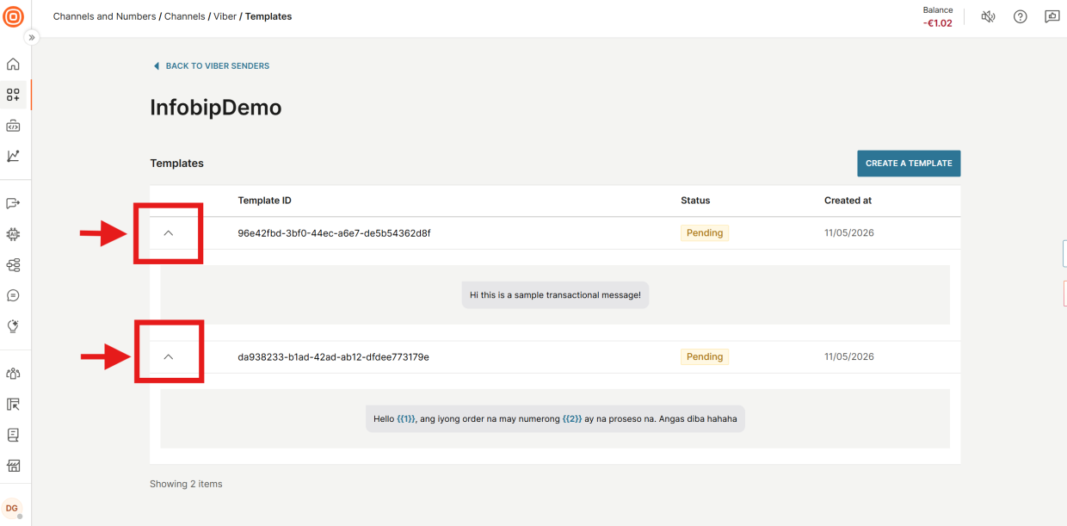
Task: Go to the Channels breadcrumb
Action: (185, 16)
